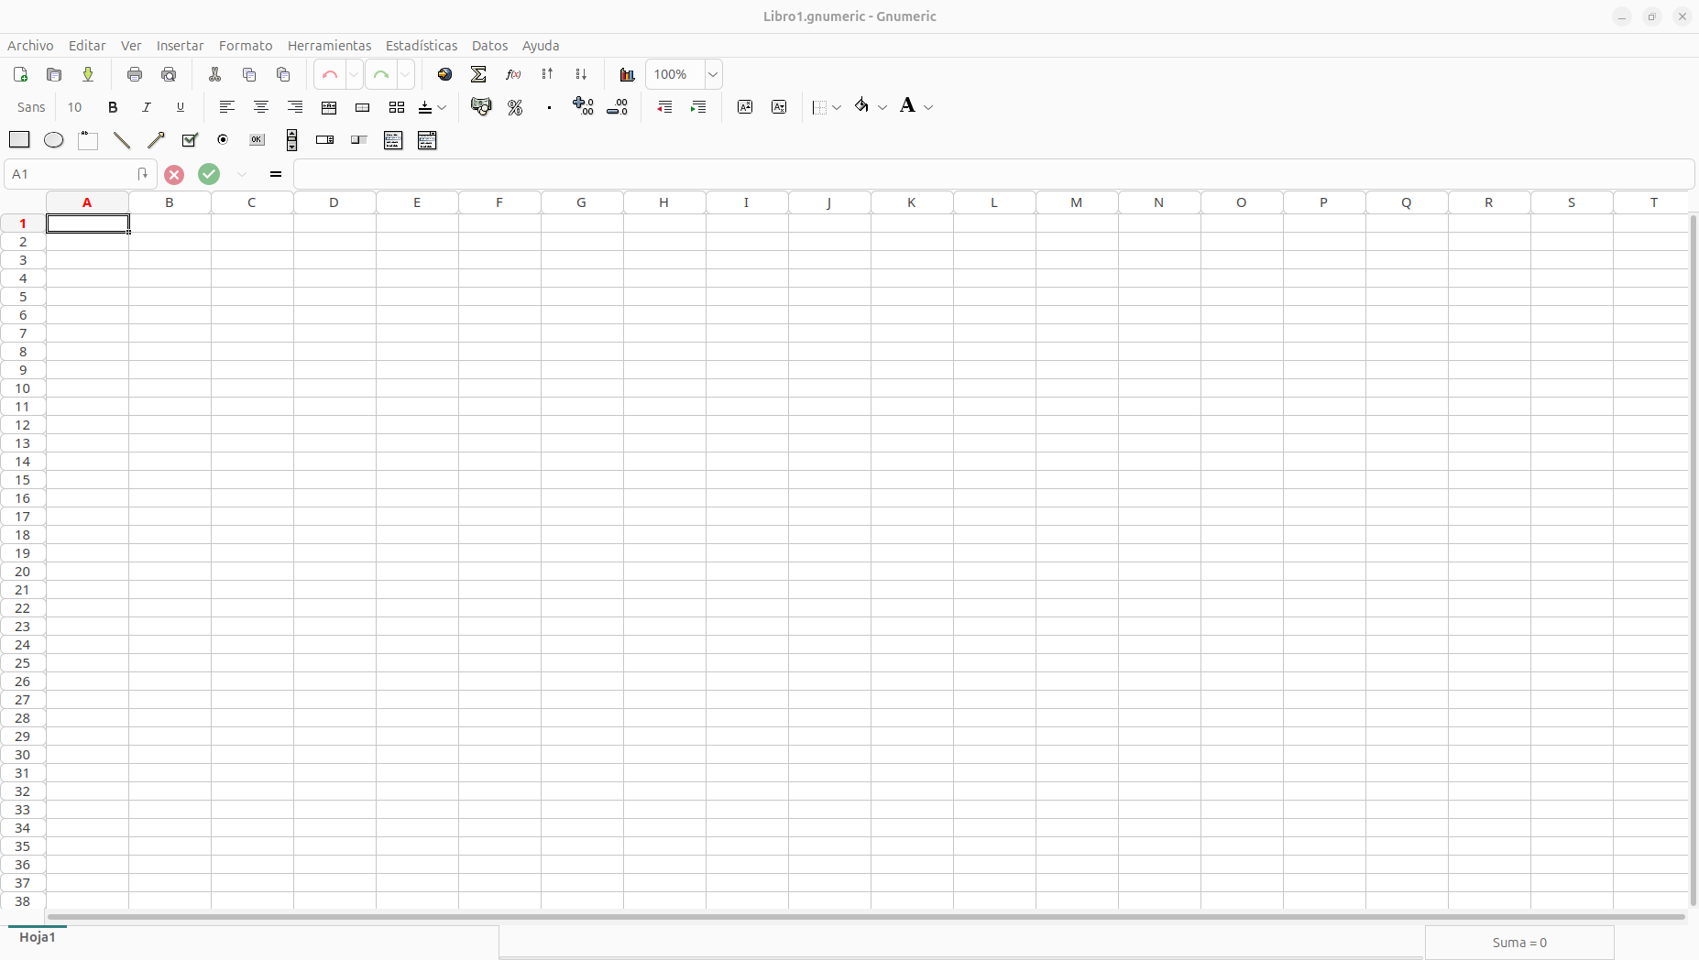Open the undo history dropdown arrow
Image resolution: width=1699 pixels, height=960 pixels.
354,74
